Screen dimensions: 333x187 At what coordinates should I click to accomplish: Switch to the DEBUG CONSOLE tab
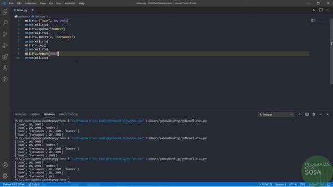[x=68, y=114]
